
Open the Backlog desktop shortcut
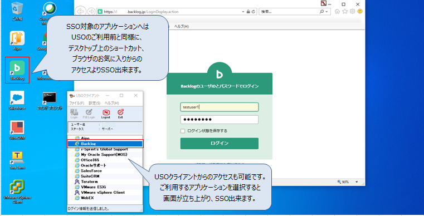point(17,70)
